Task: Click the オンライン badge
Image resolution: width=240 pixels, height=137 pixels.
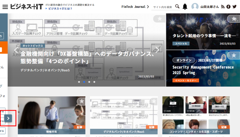Action: point(184,60)
